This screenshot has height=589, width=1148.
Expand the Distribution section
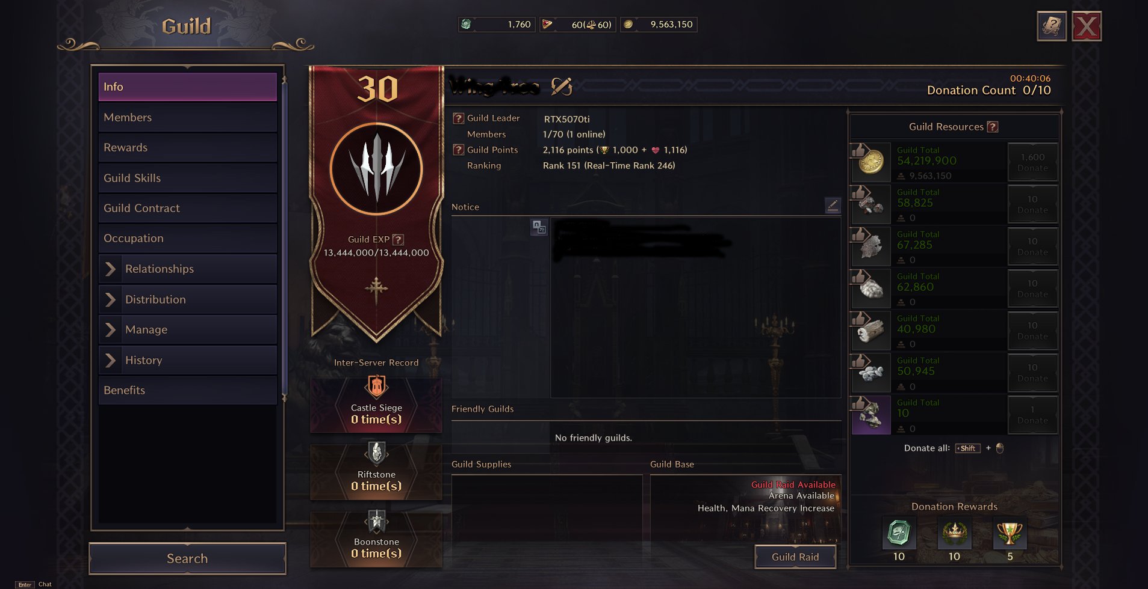[110, 299]
